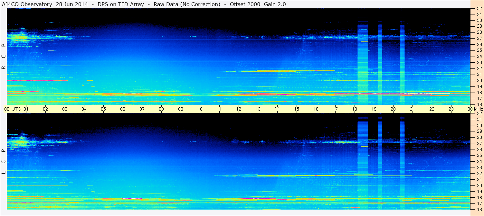Click the 16 MHz label of the RCP panel

coord(479,104)
